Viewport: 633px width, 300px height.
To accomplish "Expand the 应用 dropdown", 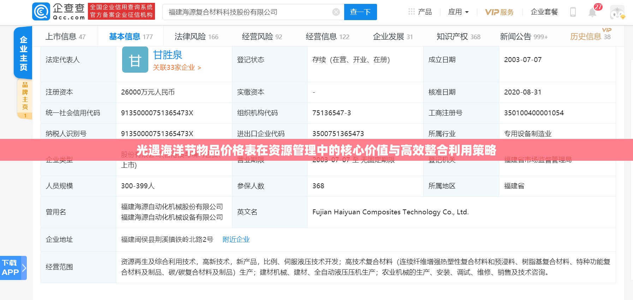I will [458, 12].
